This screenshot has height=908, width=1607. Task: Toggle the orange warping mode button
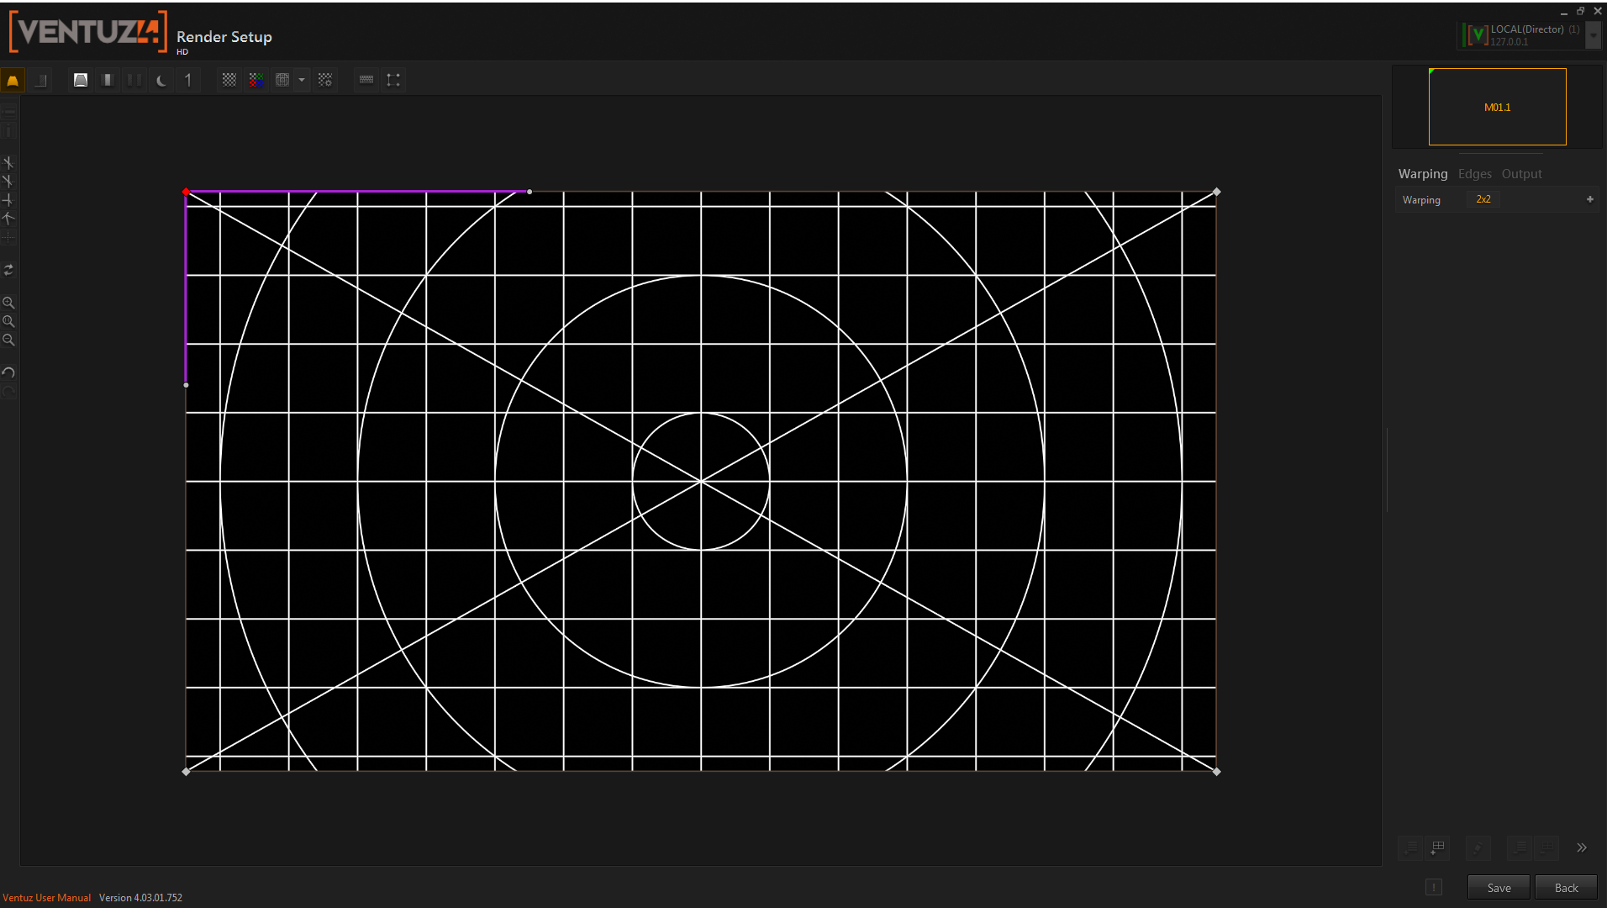pos(13,80)
